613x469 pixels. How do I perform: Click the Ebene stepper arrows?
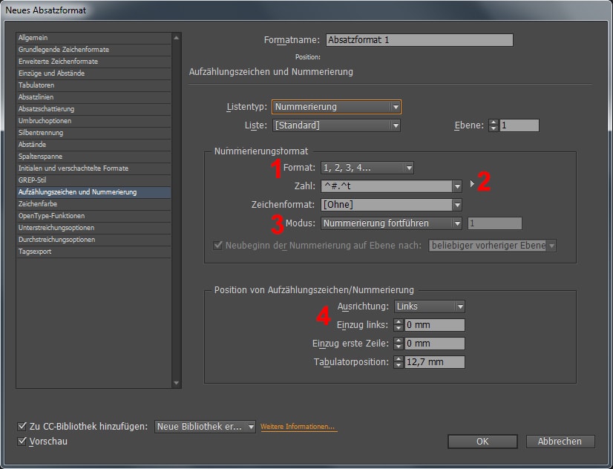(x=494, y=125)
